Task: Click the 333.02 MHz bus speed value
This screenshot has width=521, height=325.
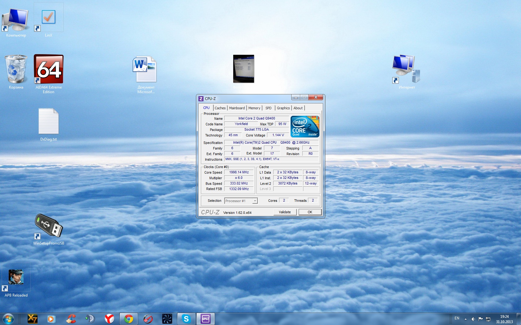Action: tap(239, 183)
